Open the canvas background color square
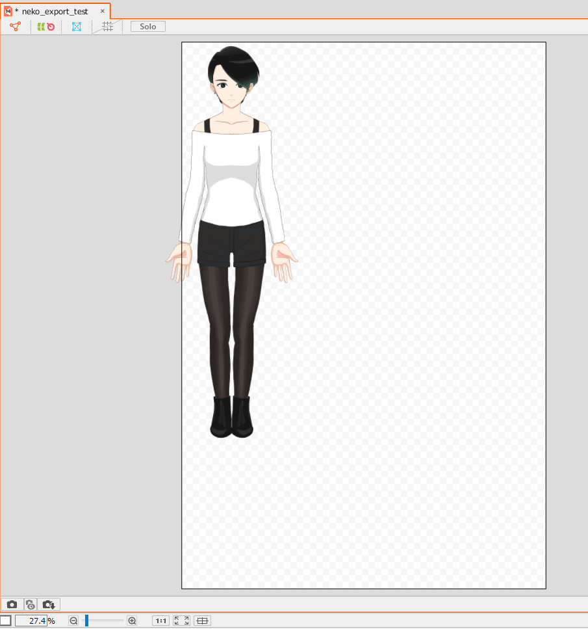 click(x=5, y=621)
